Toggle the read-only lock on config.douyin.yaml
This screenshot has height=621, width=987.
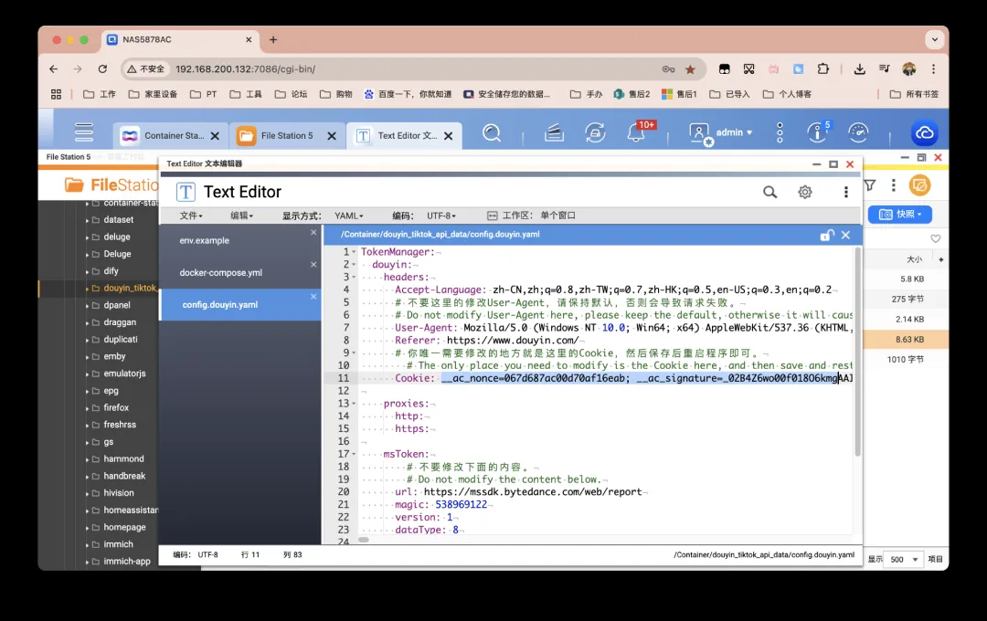click(826, 235)
